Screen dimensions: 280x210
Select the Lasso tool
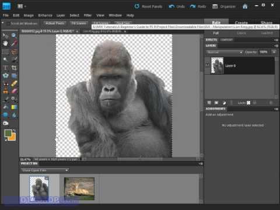coord(14,52)
